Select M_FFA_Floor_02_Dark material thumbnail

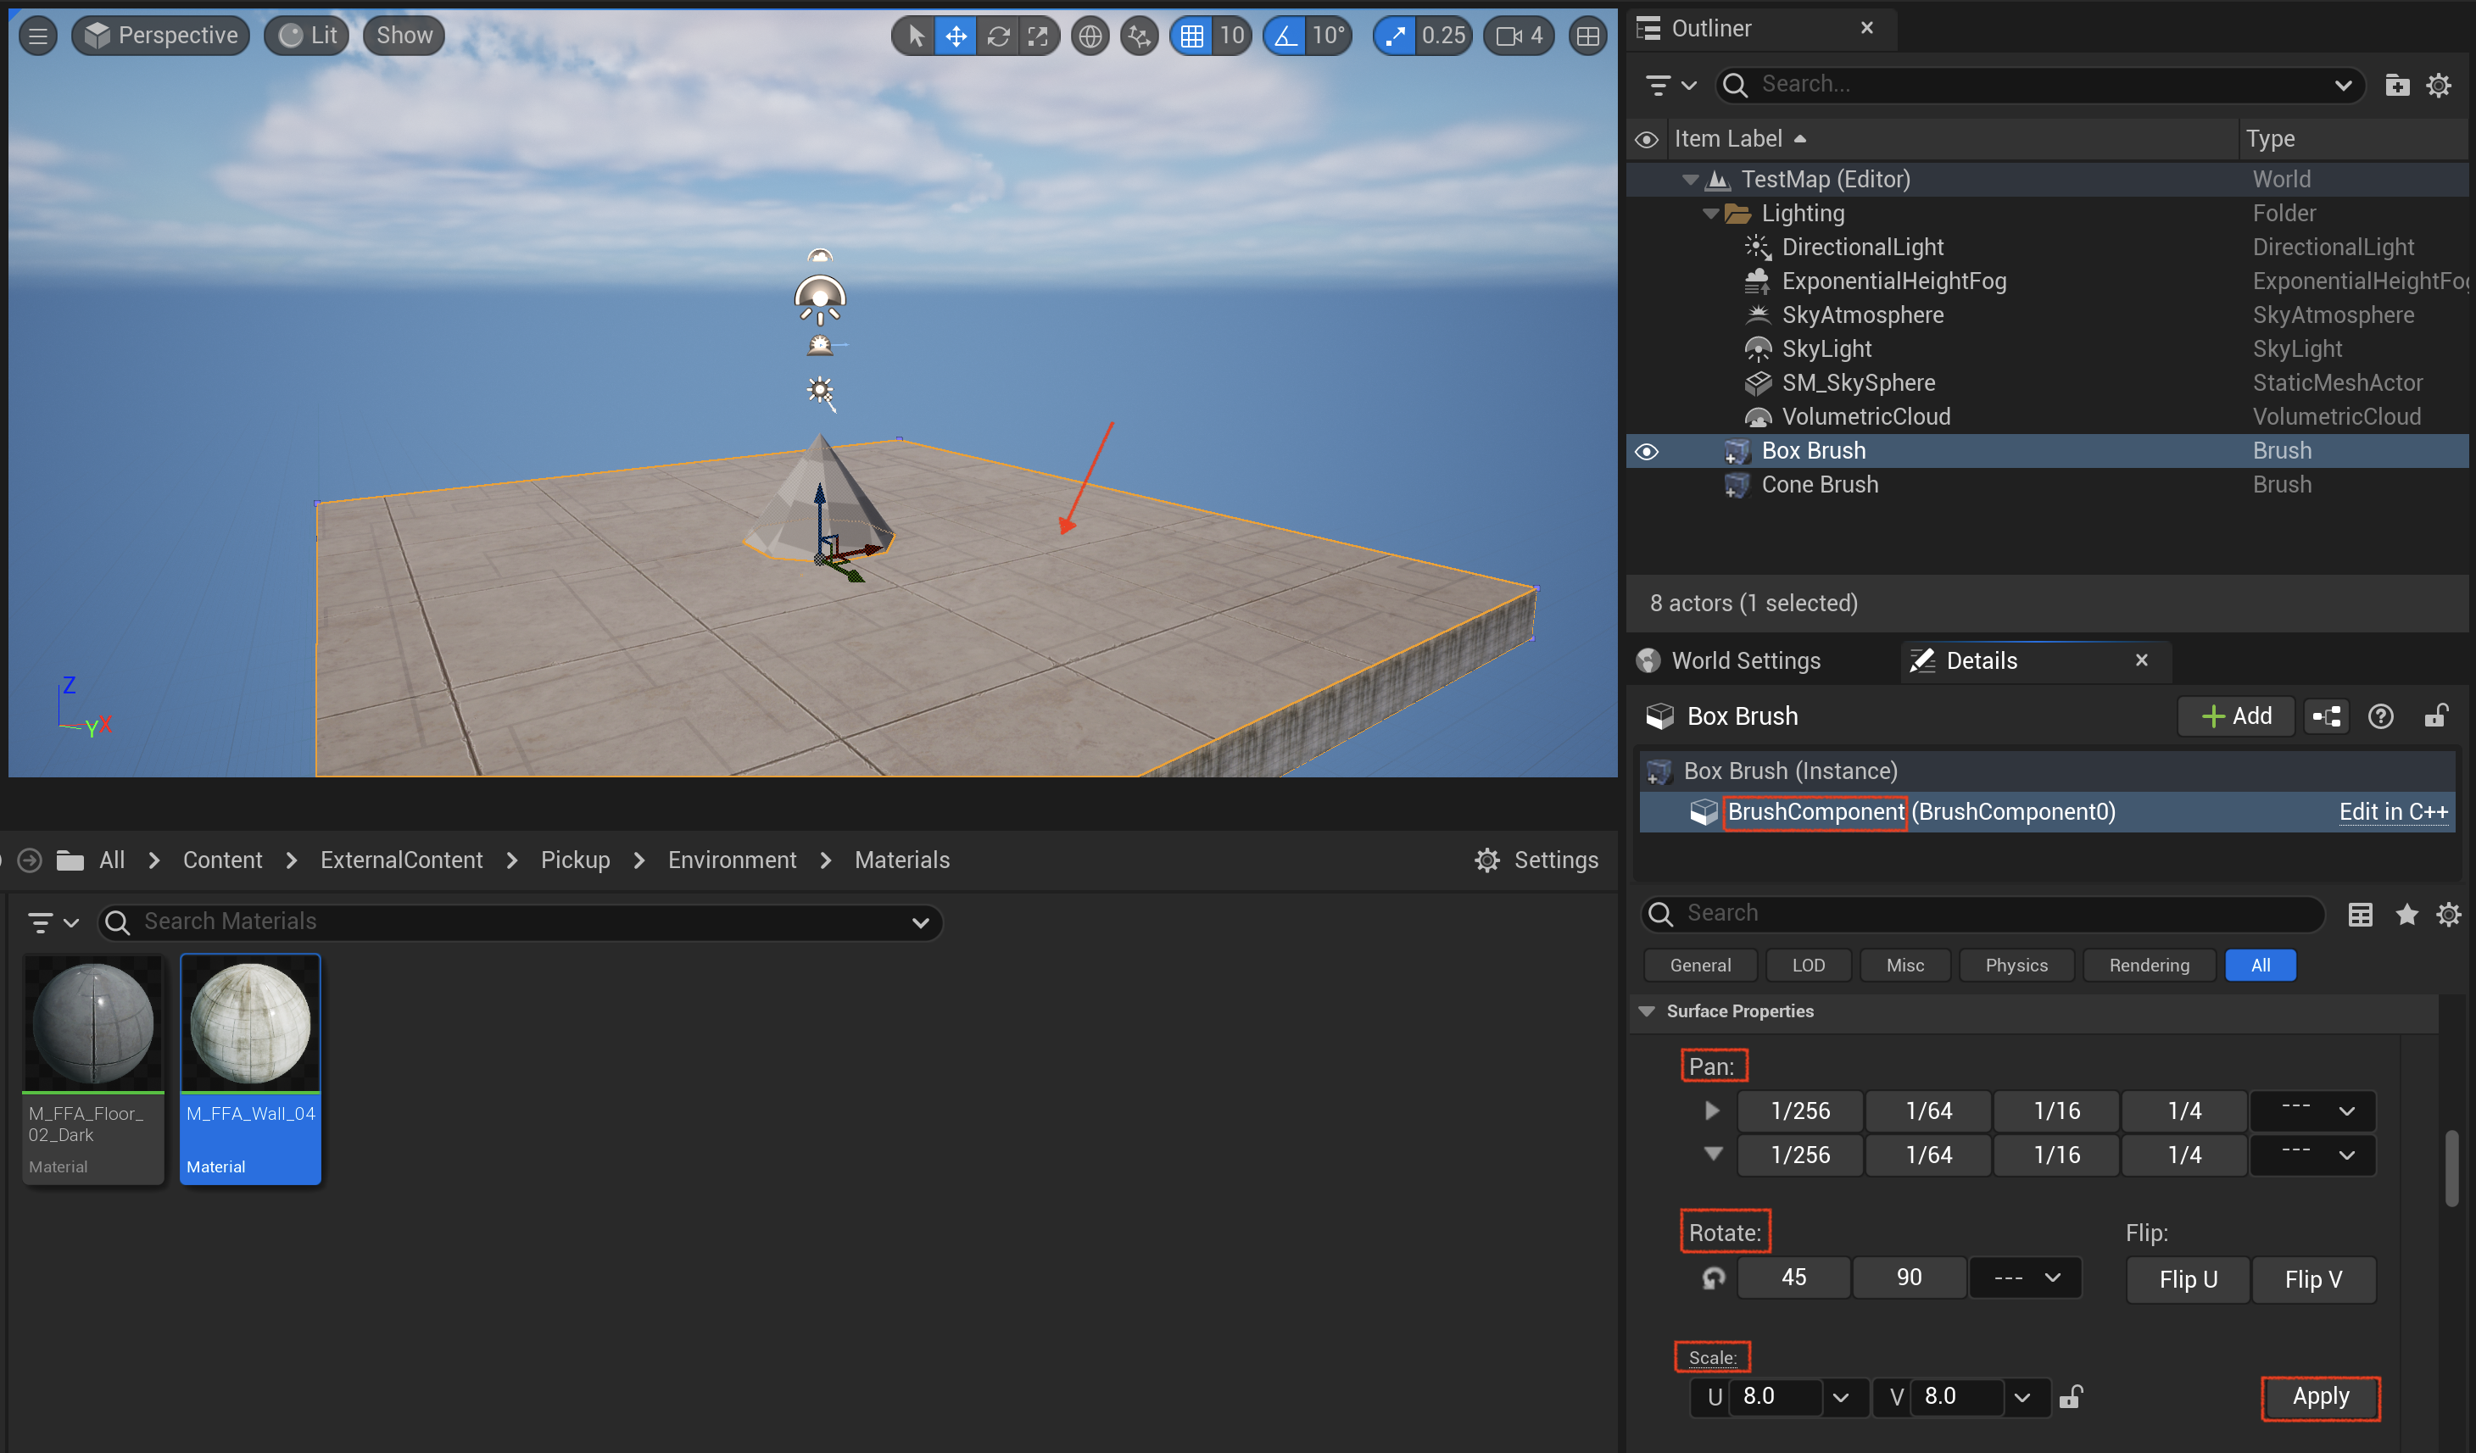click(x=93, y=1024)
